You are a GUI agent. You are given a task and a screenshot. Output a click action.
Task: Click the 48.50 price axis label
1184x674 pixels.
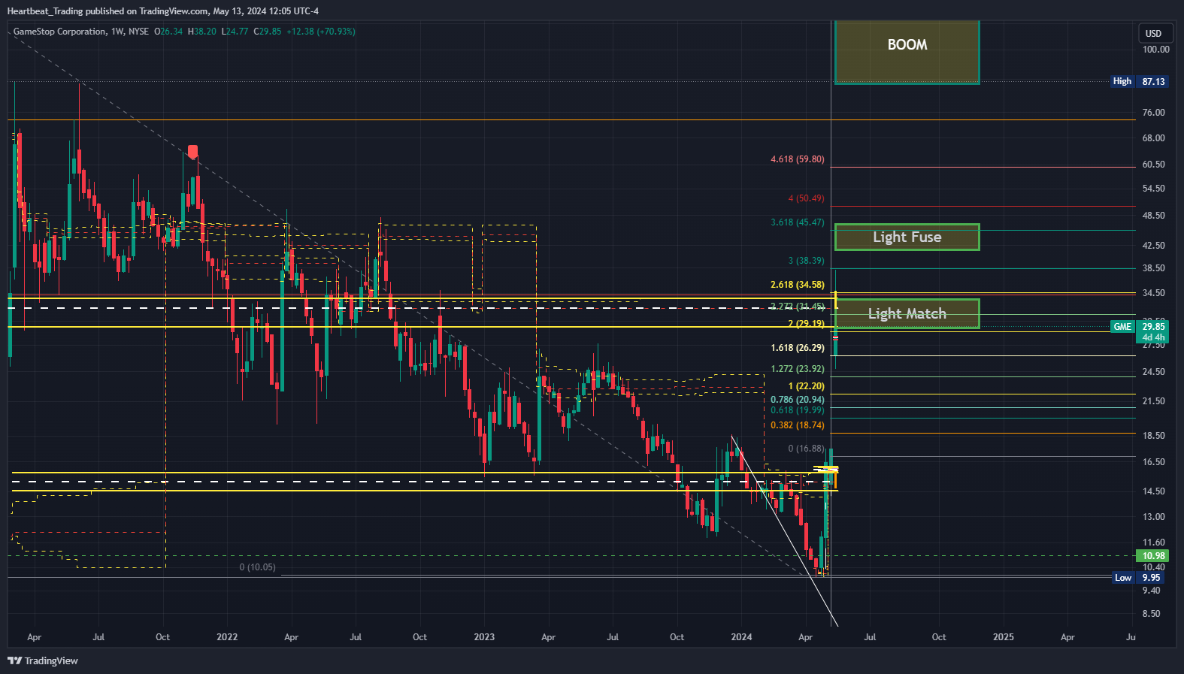pyautogui.click(x=1153, y=216)
